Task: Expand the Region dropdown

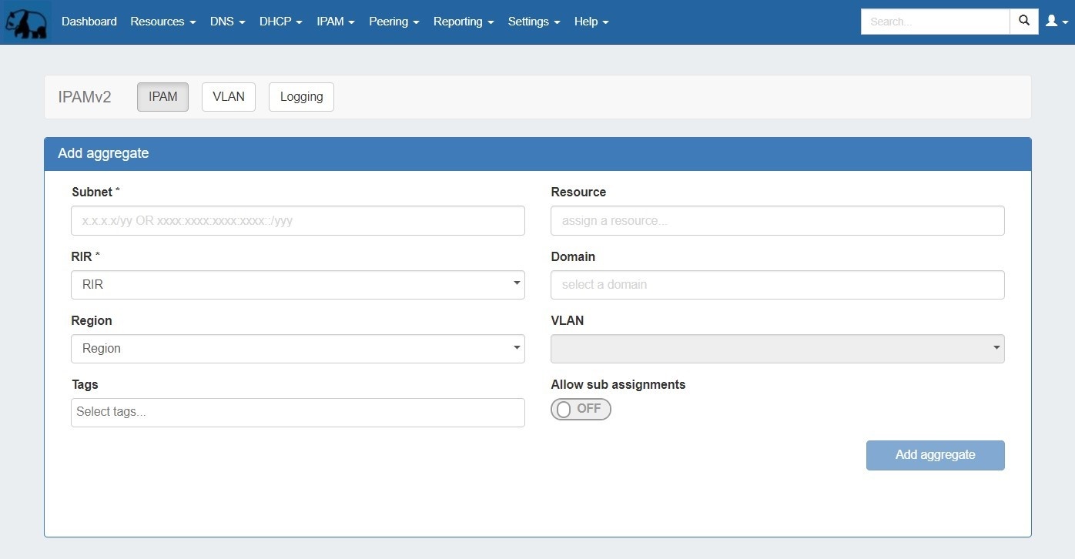Action: [x=297, y=349]
